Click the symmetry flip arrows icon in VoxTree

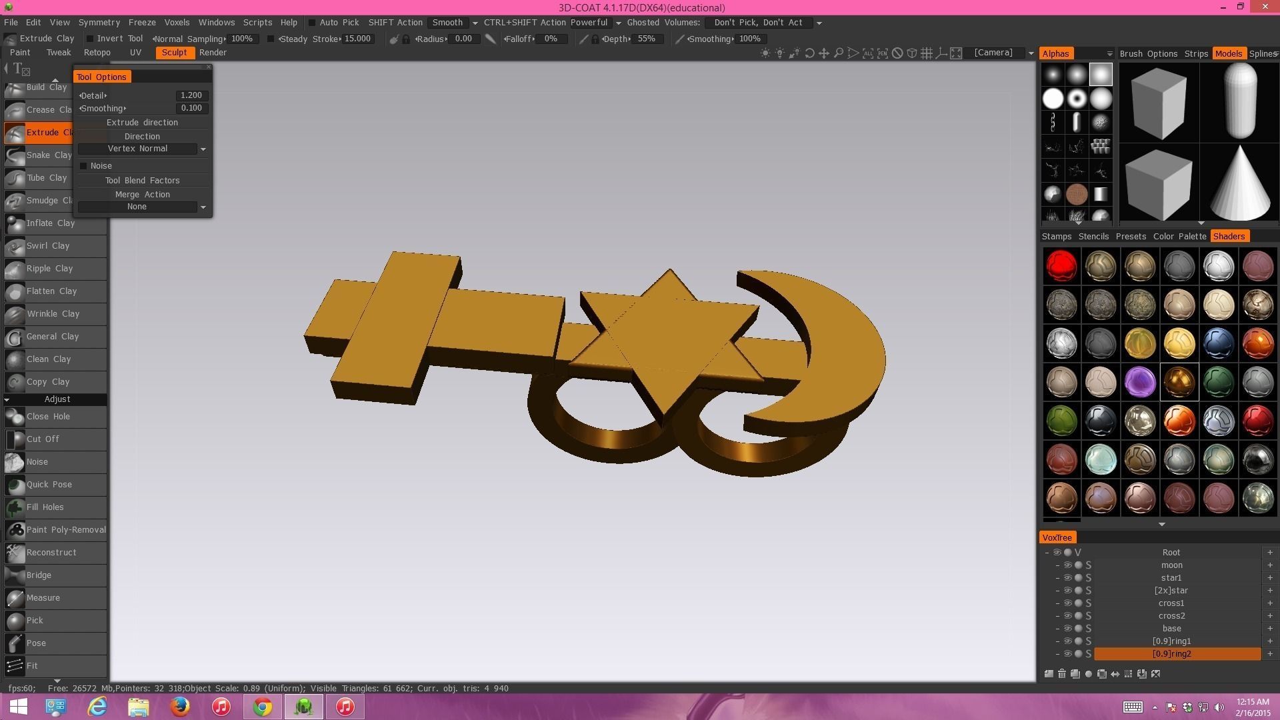1115,674
